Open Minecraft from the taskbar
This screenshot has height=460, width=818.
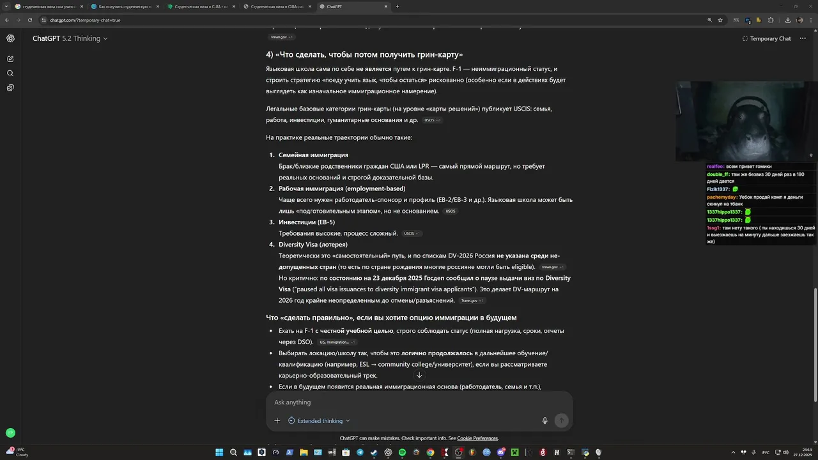(x=514, y=452)
